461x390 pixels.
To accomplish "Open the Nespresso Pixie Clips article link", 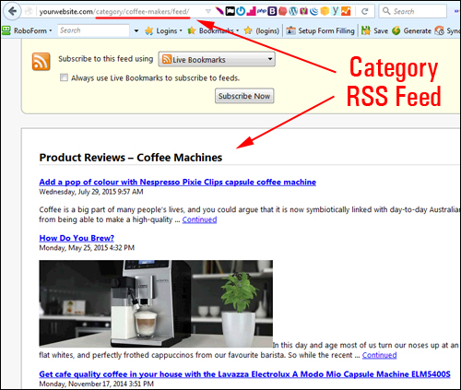I will pos(178,182).
